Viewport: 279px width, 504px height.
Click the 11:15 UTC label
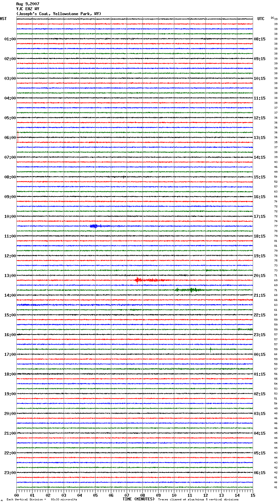pos(260,98)
